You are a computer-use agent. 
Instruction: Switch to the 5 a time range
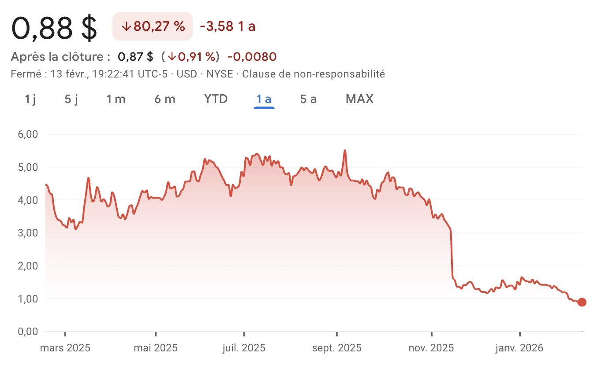click(x=308, y=99)
